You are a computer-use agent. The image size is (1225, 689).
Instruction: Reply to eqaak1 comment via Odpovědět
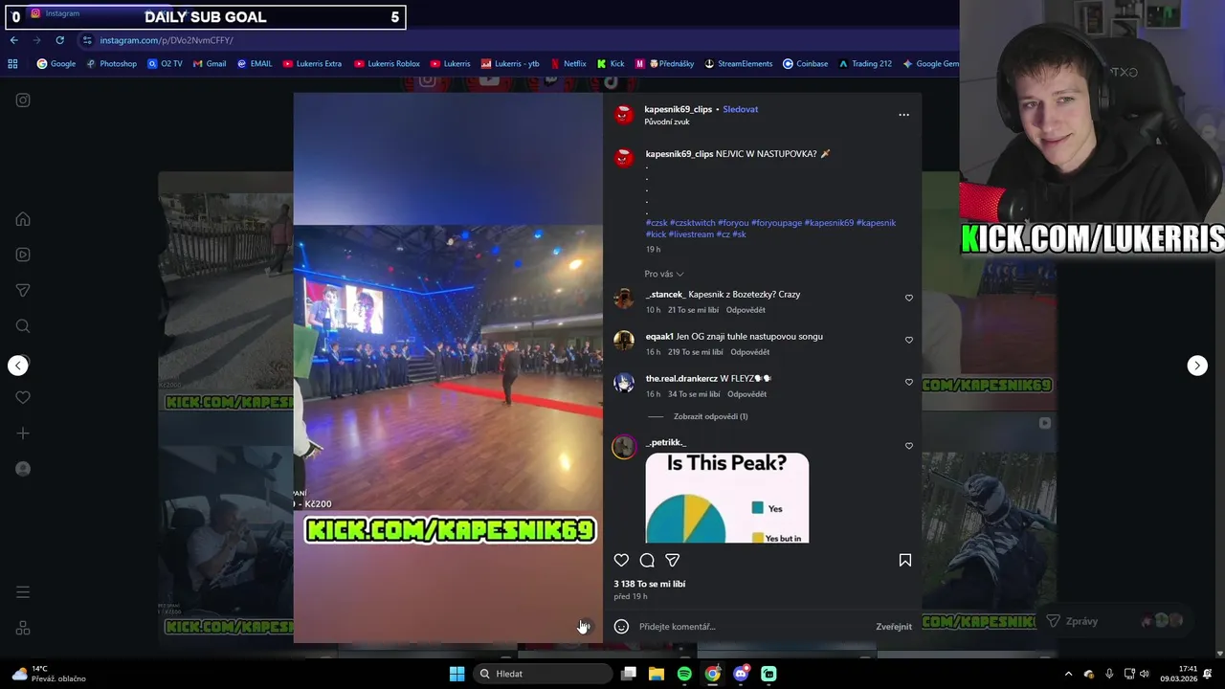(750, 352)
